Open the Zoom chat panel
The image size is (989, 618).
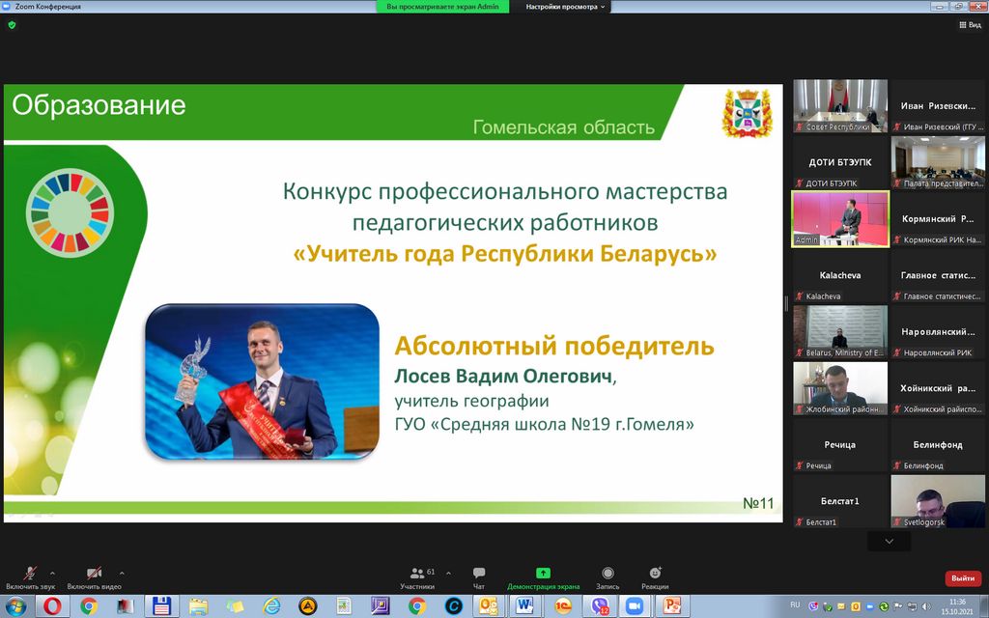point(479,574)
